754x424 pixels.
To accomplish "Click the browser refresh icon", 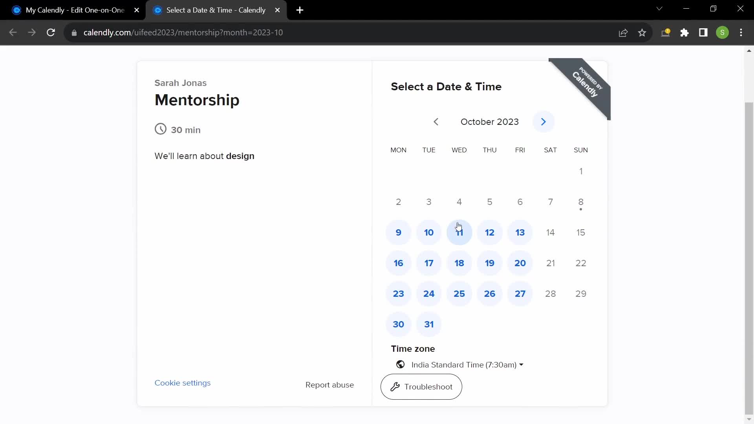I will point(51,33).
